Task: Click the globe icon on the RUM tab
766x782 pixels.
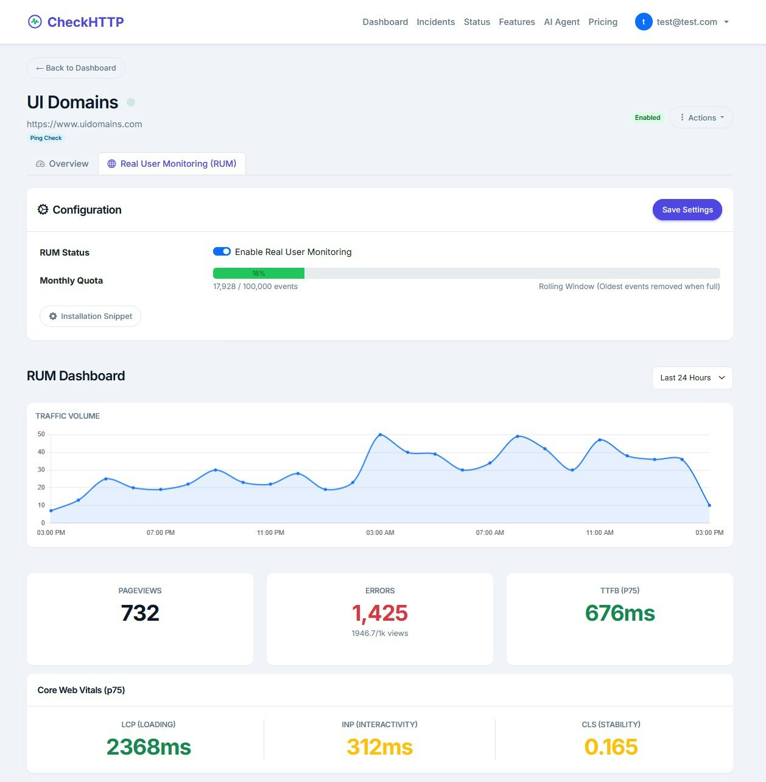Action: click(x=111, y=163)
